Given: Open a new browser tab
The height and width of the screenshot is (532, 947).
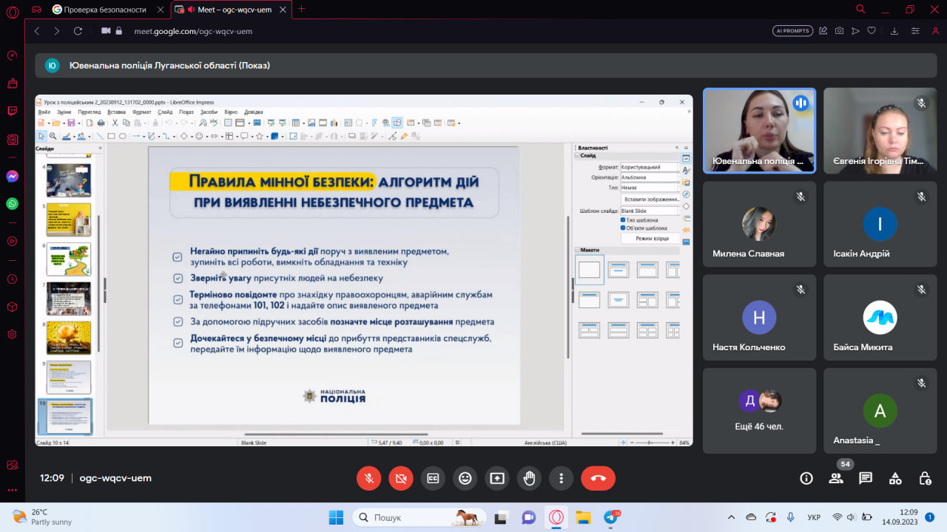Looking at the screenshot, I should (301, 9).
